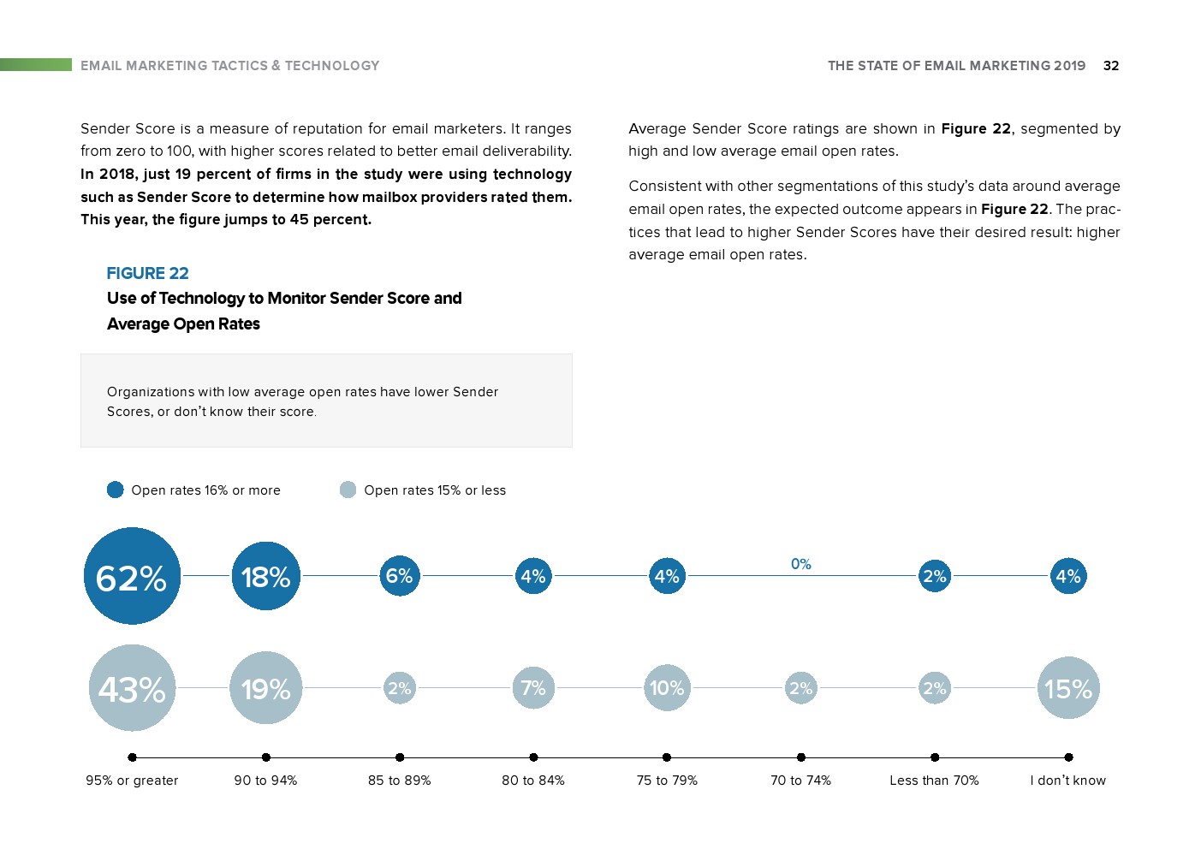
Task: Click the grey 15% bubble
Action: pyautogui.click(x=1068, y=688)
